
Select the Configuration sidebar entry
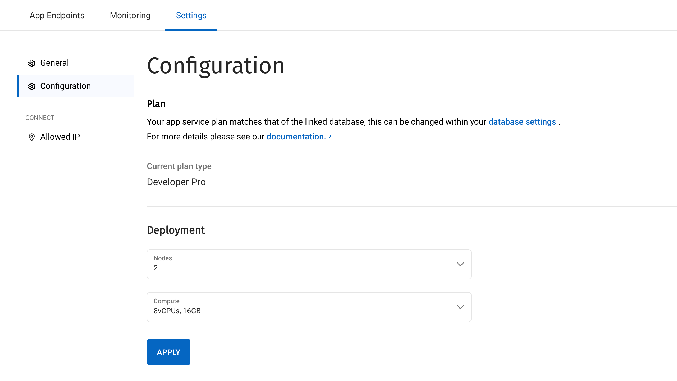pyautogui.click(x=65, y=86)
